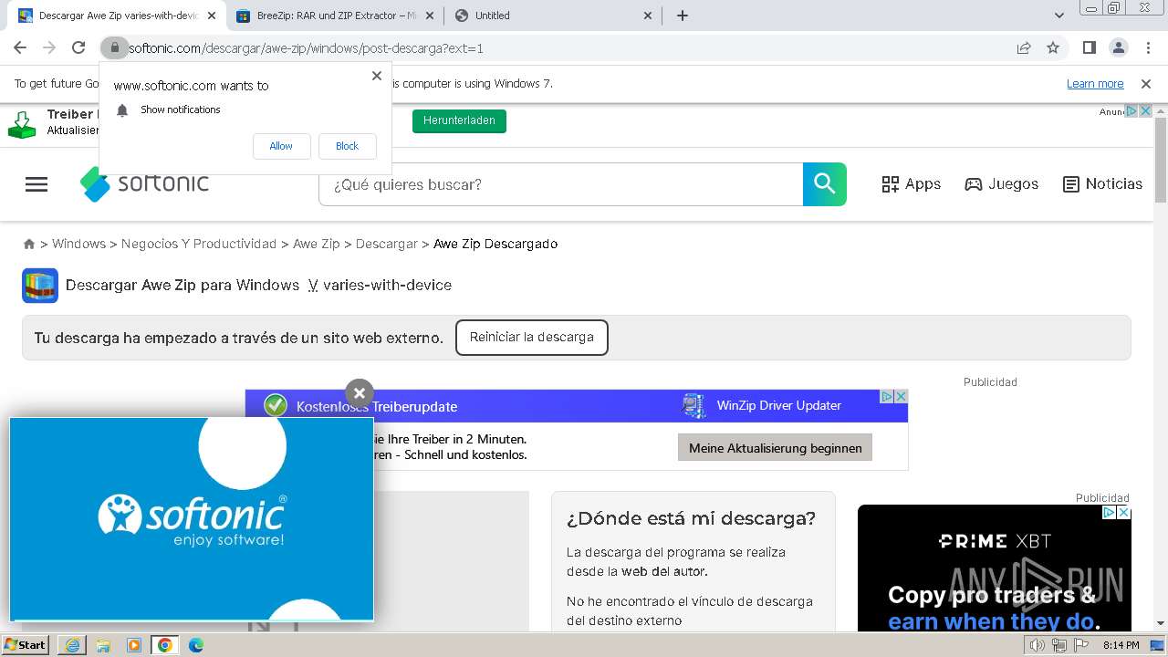Click the Action Center flag tray icon
The height and width of the screenshot is (657, 1168).
coord(1081,645)
